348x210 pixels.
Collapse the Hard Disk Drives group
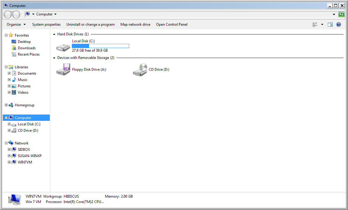54,34
